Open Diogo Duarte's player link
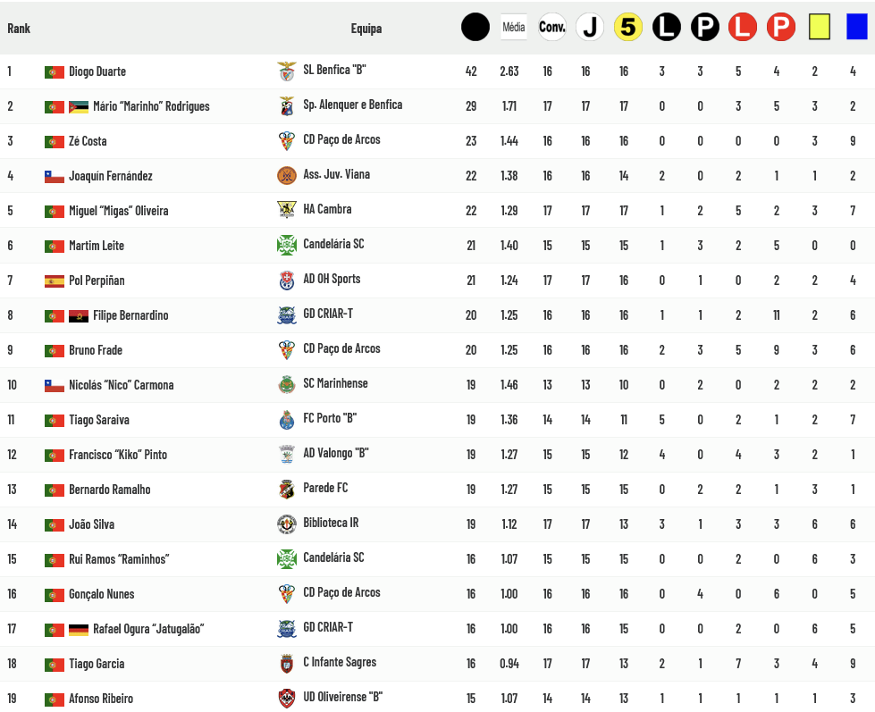The image size is (875, 712). point(97,71)
